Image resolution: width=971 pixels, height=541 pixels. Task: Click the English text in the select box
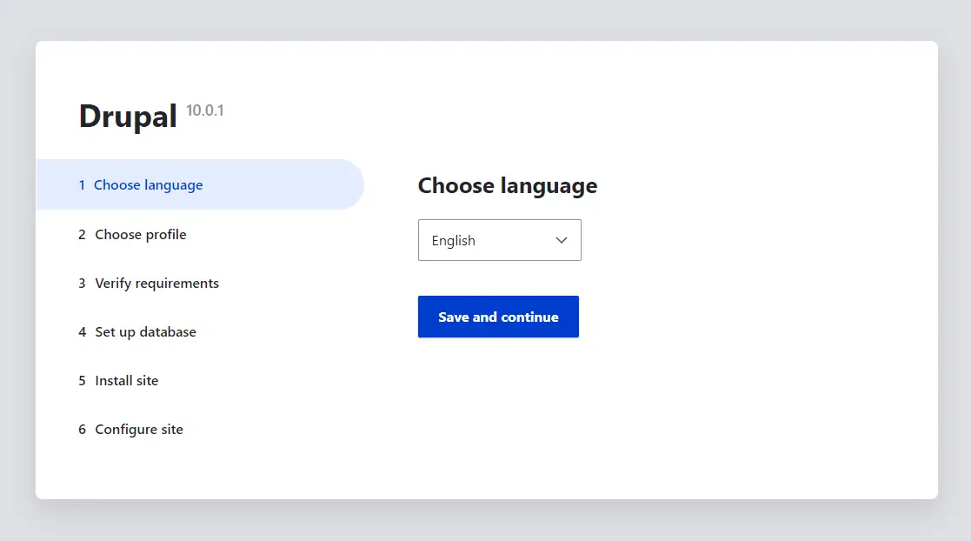(x=453, y=240)
